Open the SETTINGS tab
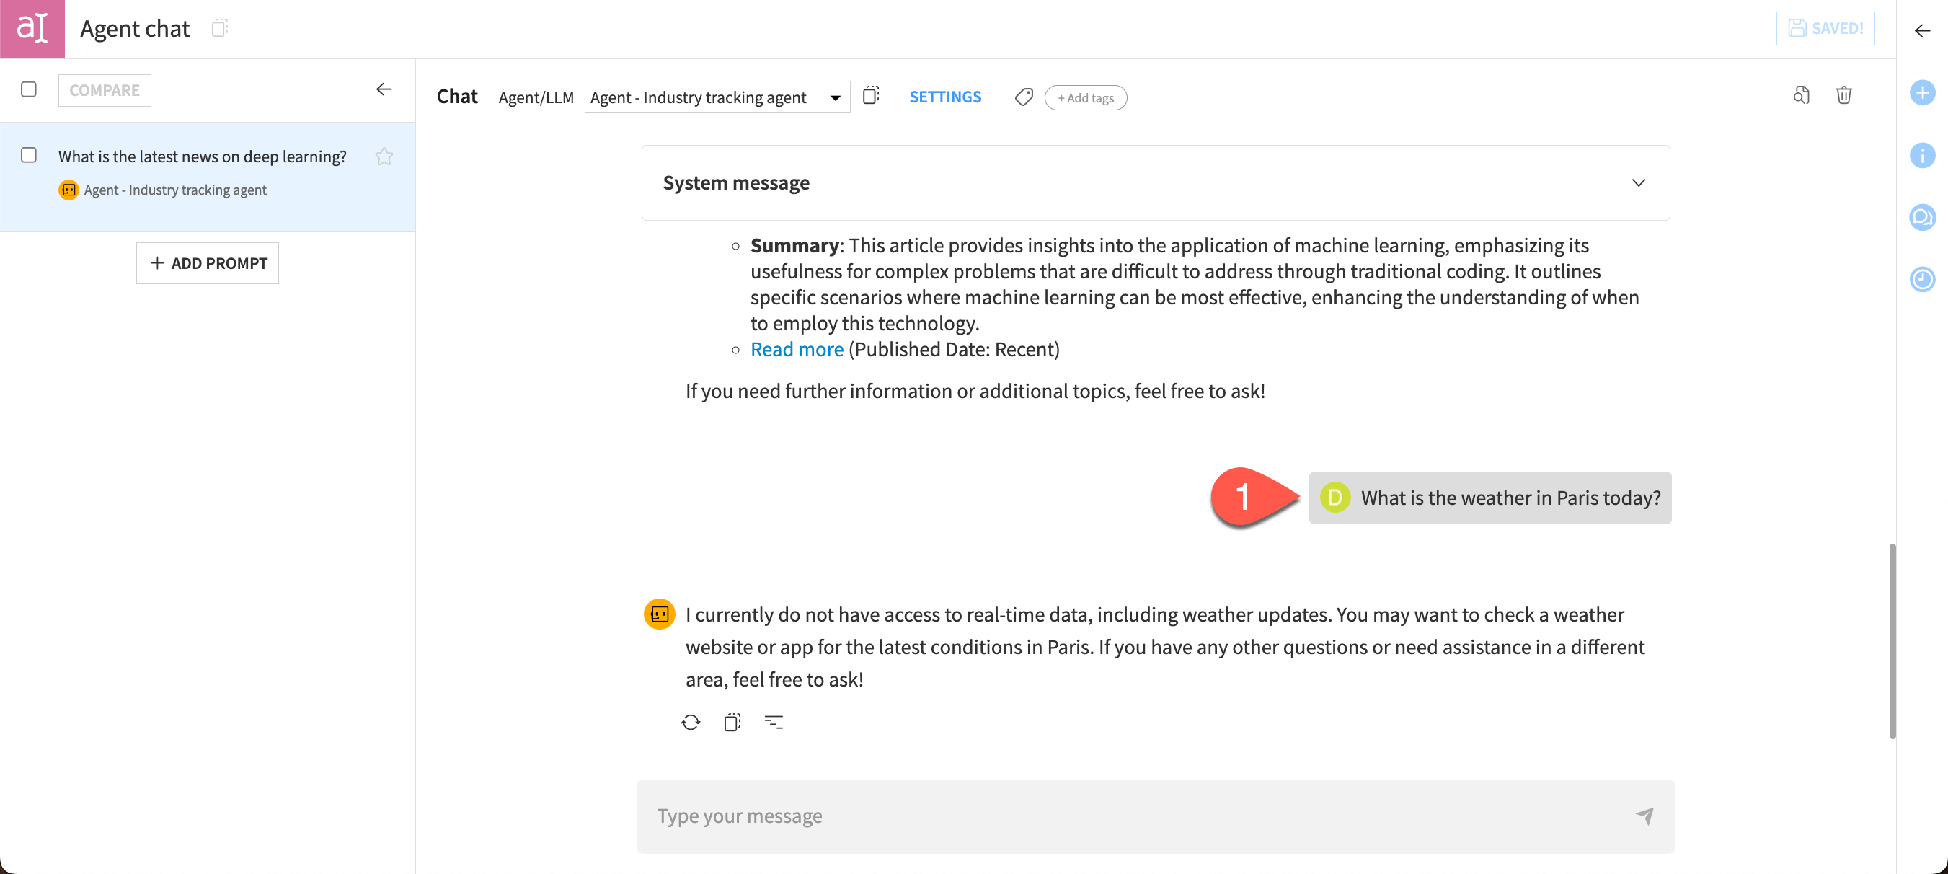This screenshot has height=874, width=1948. [x=944, y=97]
